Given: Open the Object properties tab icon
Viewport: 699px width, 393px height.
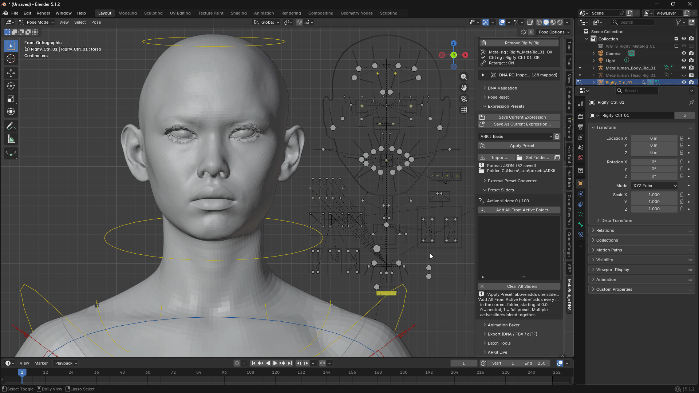Looking at the screenshot, I should (x=581, y=184).
